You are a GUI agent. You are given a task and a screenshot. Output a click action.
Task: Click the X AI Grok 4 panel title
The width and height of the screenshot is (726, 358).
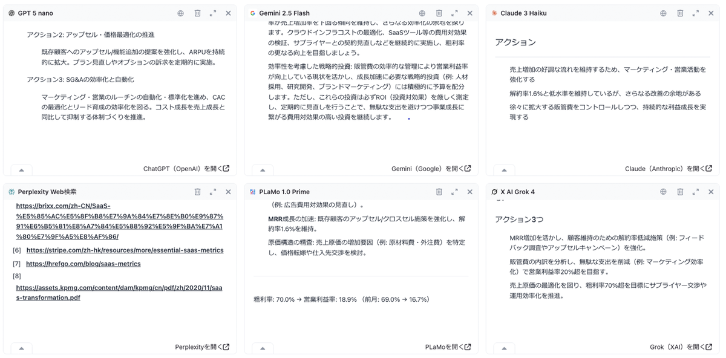pyautogui.click(x=518, y=192)
